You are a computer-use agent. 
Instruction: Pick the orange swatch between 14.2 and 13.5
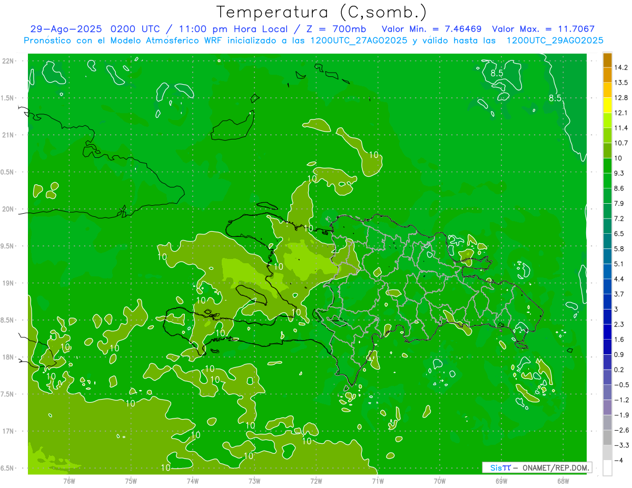point(607,75)
